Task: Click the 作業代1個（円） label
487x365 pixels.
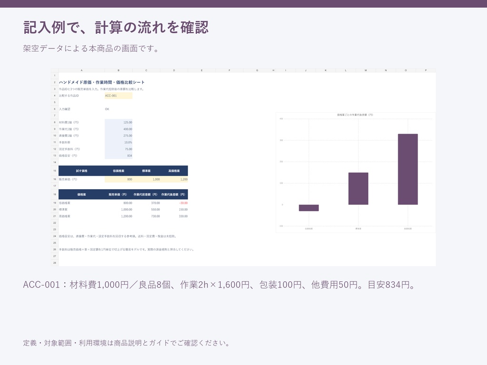Action: (x=69, y=129)
